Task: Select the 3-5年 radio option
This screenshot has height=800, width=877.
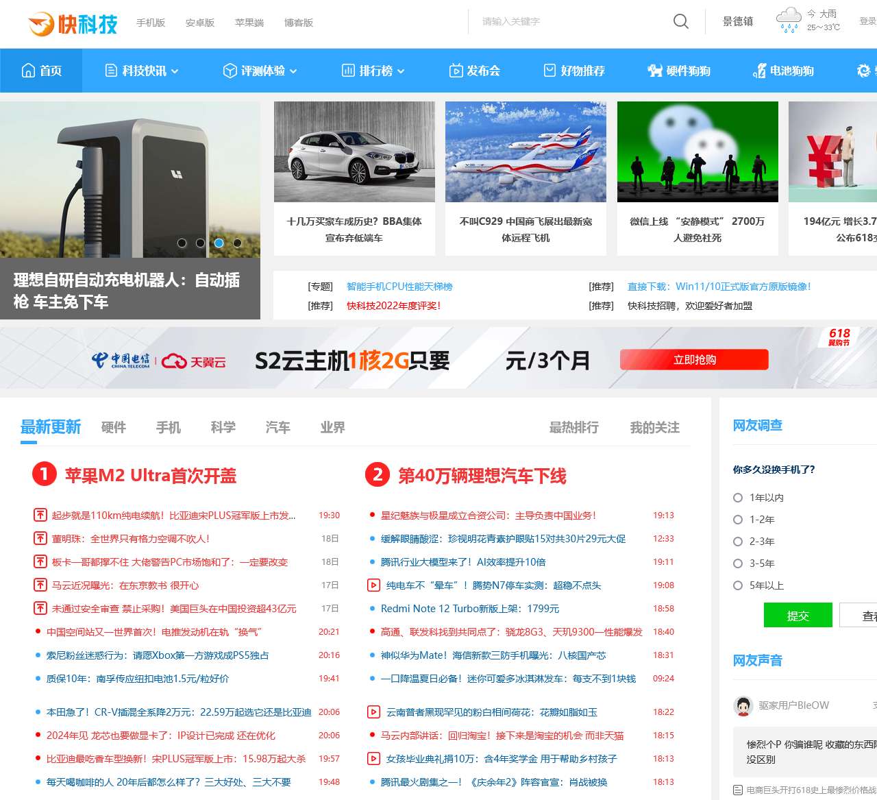Action: click(x=738, y=563)
